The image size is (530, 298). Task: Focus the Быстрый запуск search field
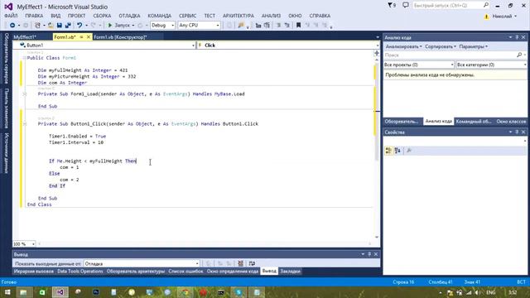(x=450, y=6)
